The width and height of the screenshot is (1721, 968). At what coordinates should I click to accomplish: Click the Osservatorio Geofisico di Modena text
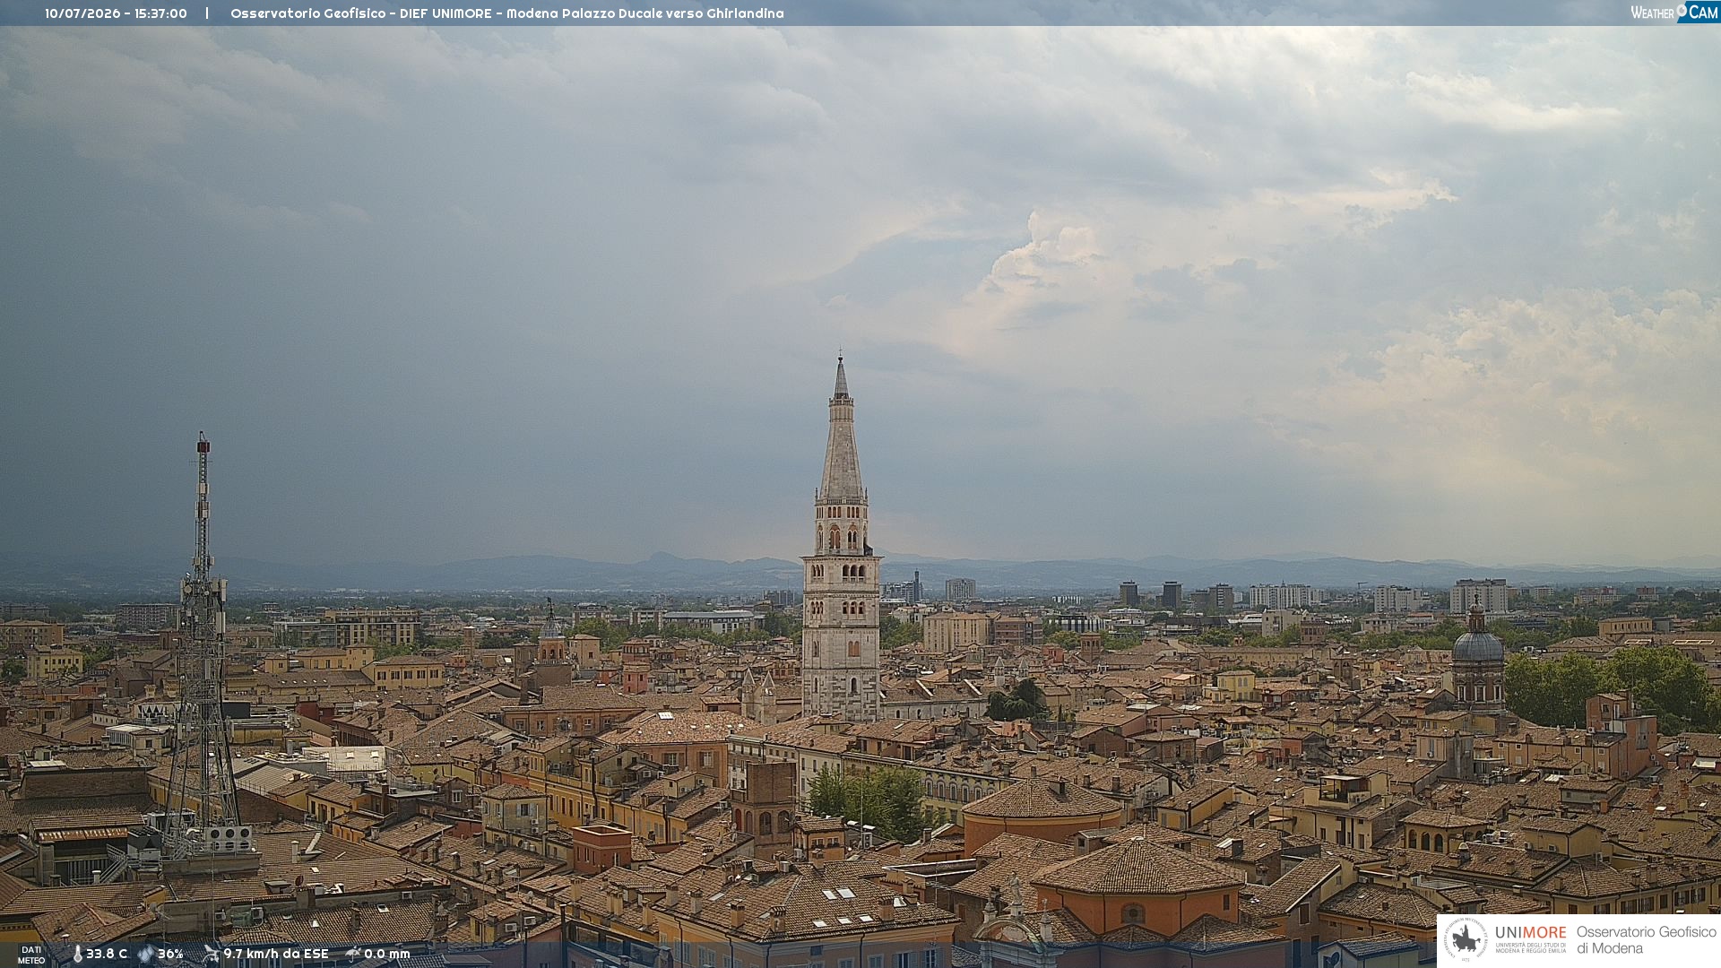pos(1646,939)
